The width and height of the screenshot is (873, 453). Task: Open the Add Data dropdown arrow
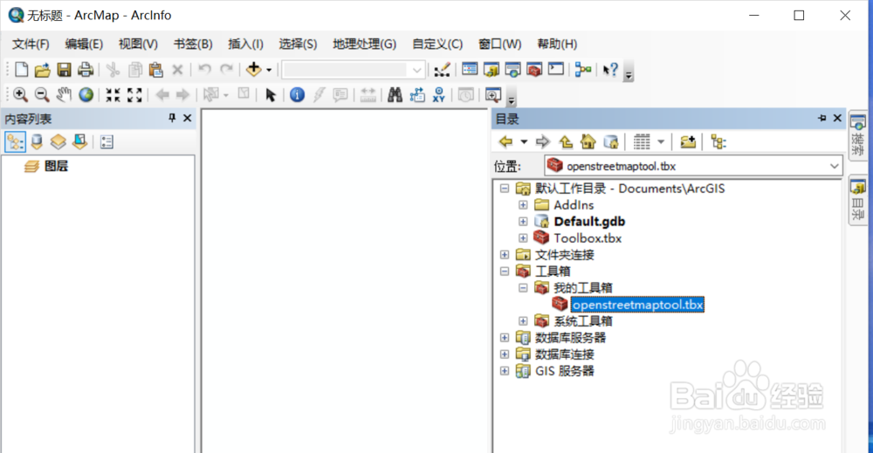[269, 70]
